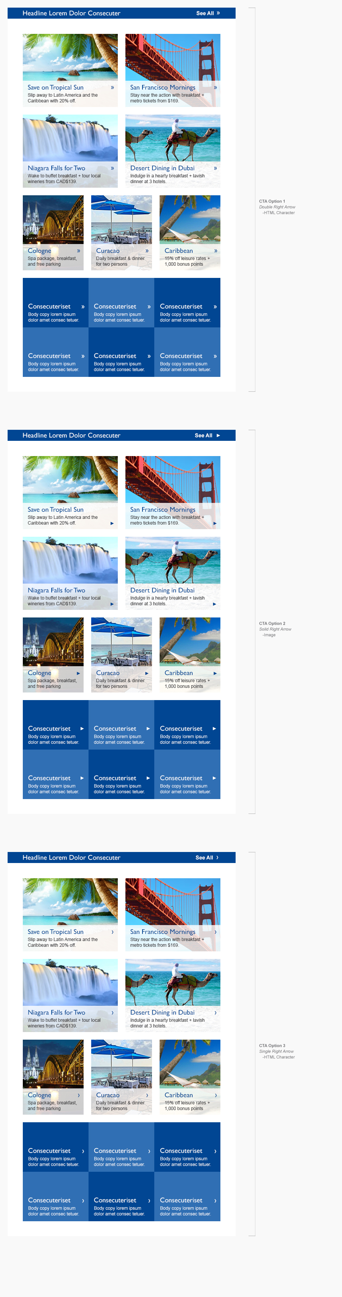The height and width of the screenshot is (1297, 342).
Task: Click solid triangle arrow in San Francisco Mornings card
Action: click(215, 523)
